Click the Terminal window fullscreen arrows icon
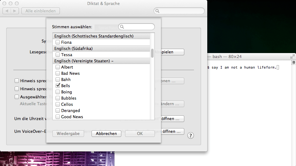The height and width of the screenshot is (166, 296). [x=292, y=56]
